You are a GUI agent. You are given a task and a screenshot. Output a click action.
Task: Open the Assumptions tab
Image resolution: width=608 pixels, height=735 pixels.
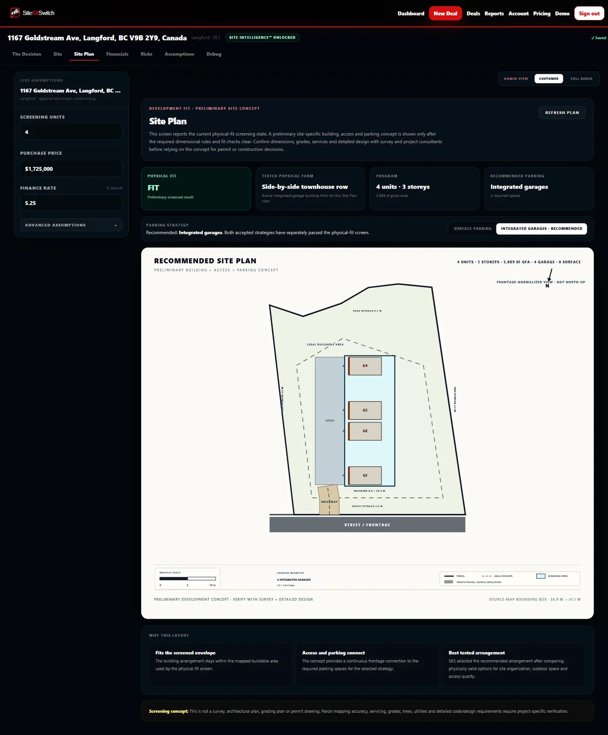click(x=179, y=54)
